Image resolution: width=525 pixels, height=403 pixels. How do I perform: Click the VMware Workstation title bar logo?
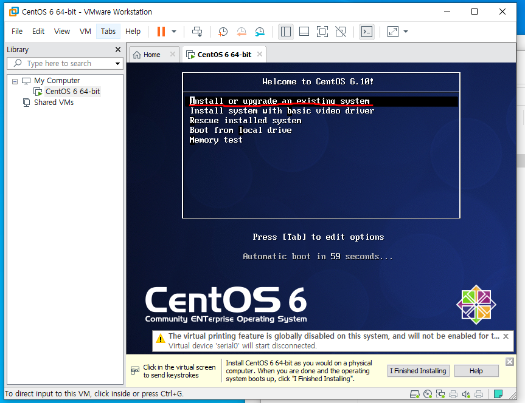point(14,12)
